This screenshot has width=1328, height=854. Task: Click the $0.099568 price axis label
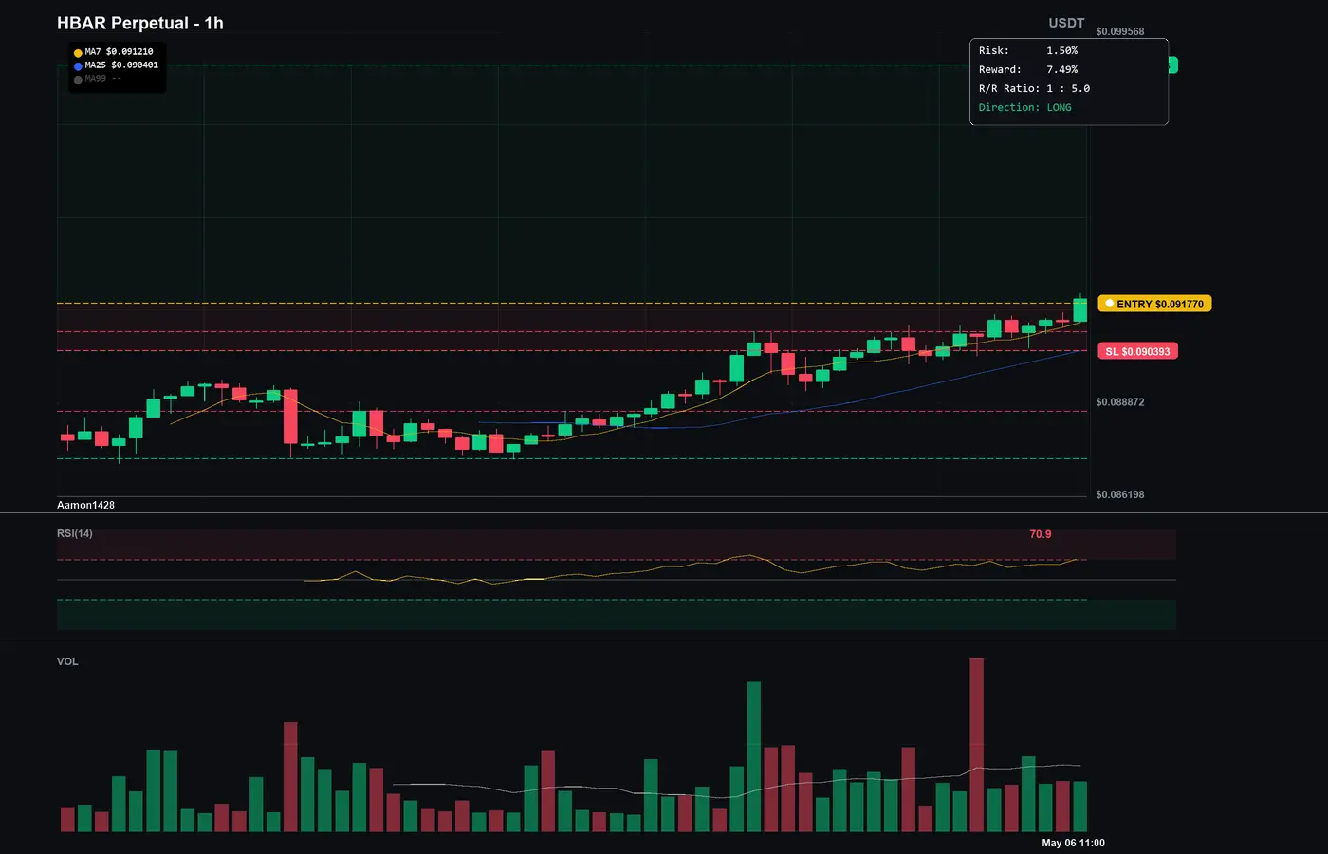pyautogui.click(x=1120, y=31)
